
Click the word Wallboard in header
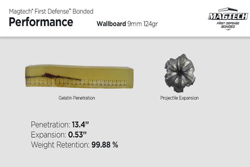click(x=111, y=24)
